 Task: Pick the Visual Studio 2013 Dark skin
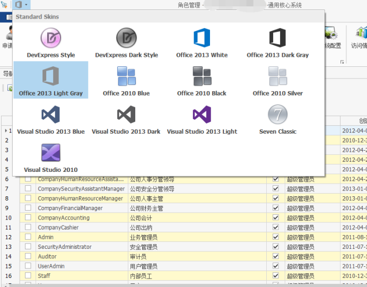[x=126, y=118]
